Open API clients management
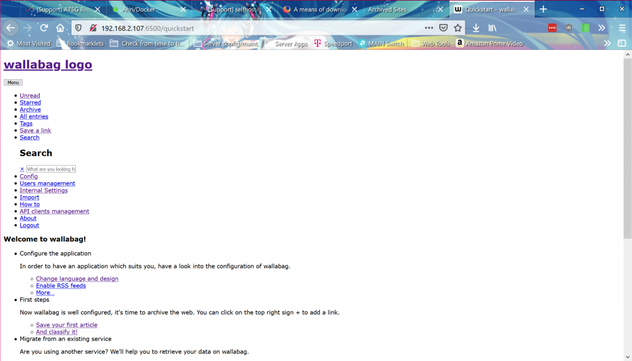Image resolution: width=632 pixels, height=361 pixels. 54,211
